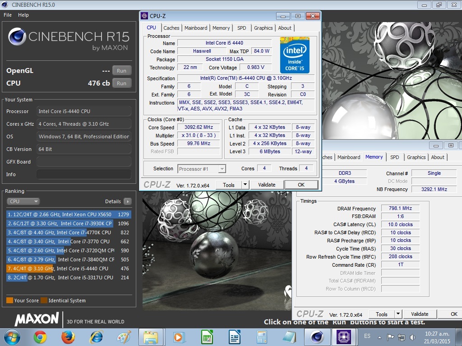
Task: Click OK in front CPU-Z window
Action: pyautogui.click(x=301, y=185)
